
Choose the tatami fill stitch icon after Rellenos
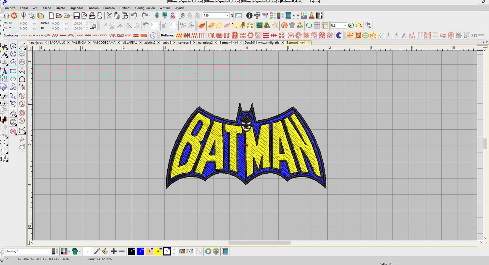(x=179, y=35)
